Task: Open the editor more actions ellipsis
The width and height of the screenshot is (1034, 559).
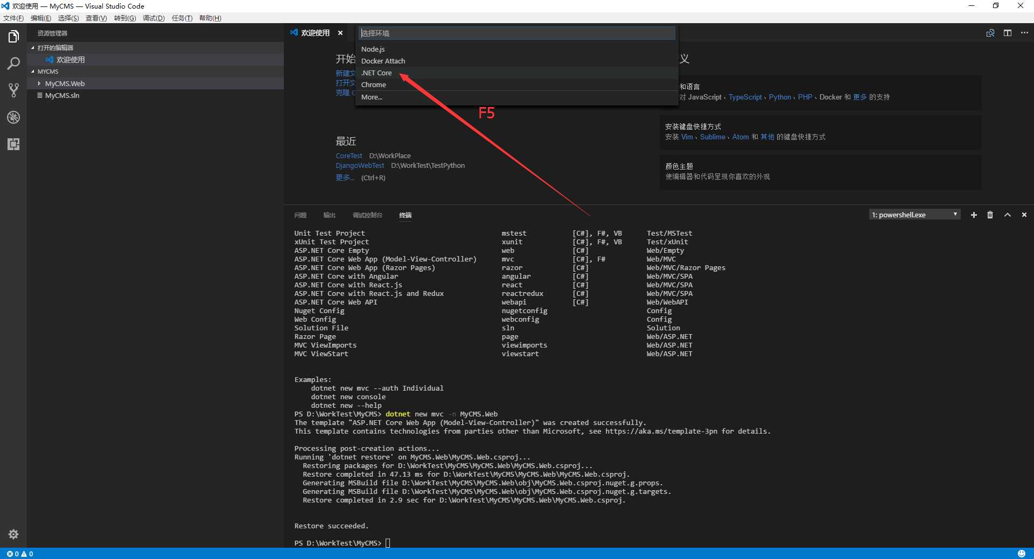Action: click(1024, 33)
